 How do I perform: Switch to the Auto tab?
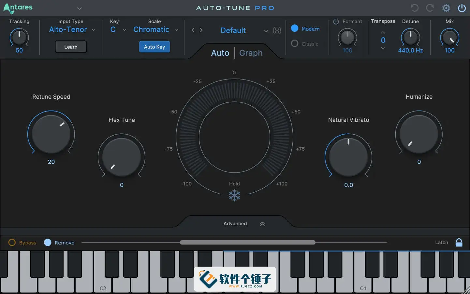(220, 53)
